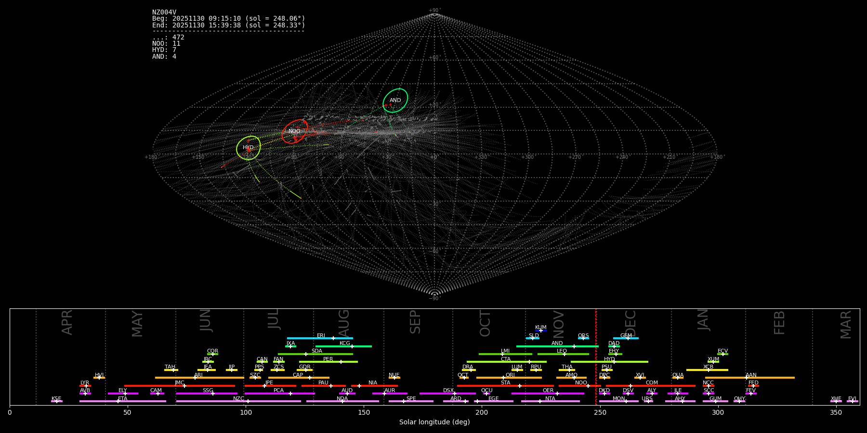This screenshot has height=433, width=867.
Task: Select the NZC shower label in the timeline
Action: click(x=238, y=399)
